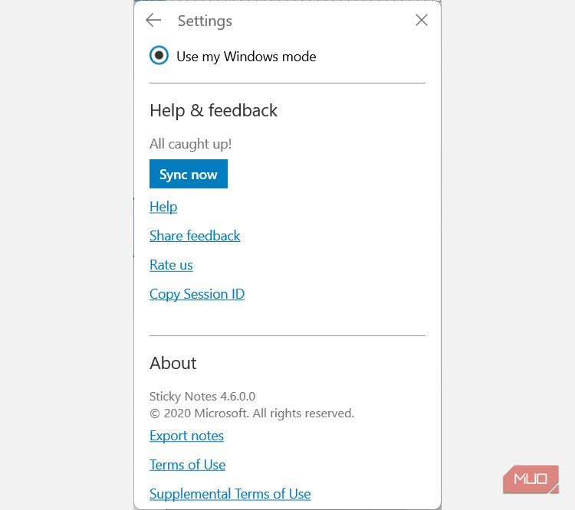Screen dimensions: 575x510
Task: Click the 2020 Microsoft copyright notice
Action: tap(251, 414)
